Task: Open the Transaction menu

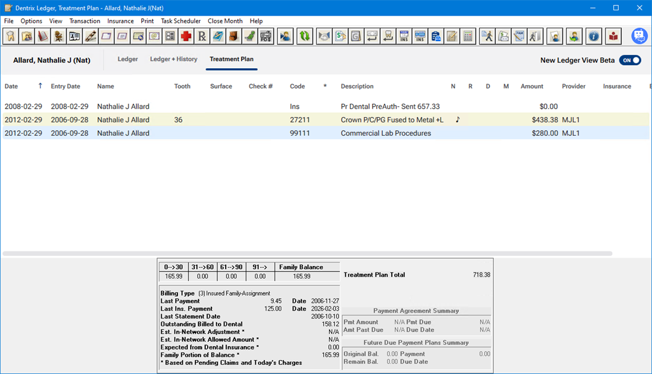Action: click(85, 21)
